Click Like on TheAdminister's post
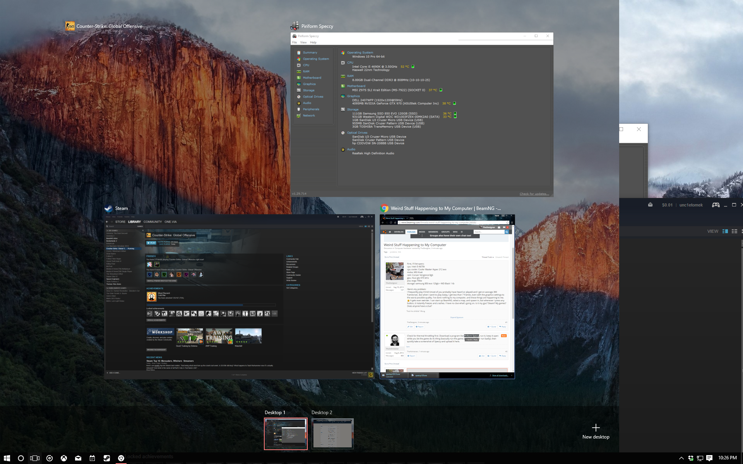This screenshot has width=743, height=464. 482,356
